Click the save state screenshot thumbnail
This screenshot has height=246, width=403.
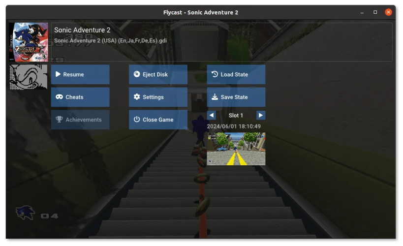(236, 149)
